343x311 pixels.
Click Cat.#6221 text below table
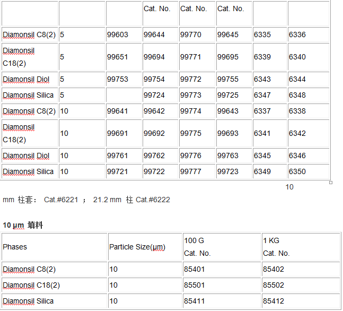[x=61, y=200]
